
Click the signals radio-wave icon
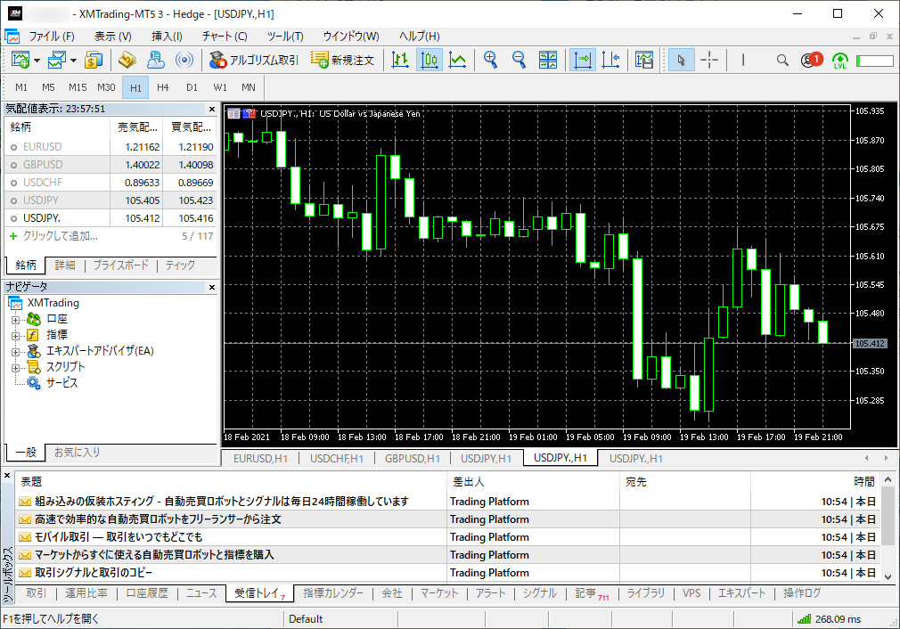coord(184,60)
